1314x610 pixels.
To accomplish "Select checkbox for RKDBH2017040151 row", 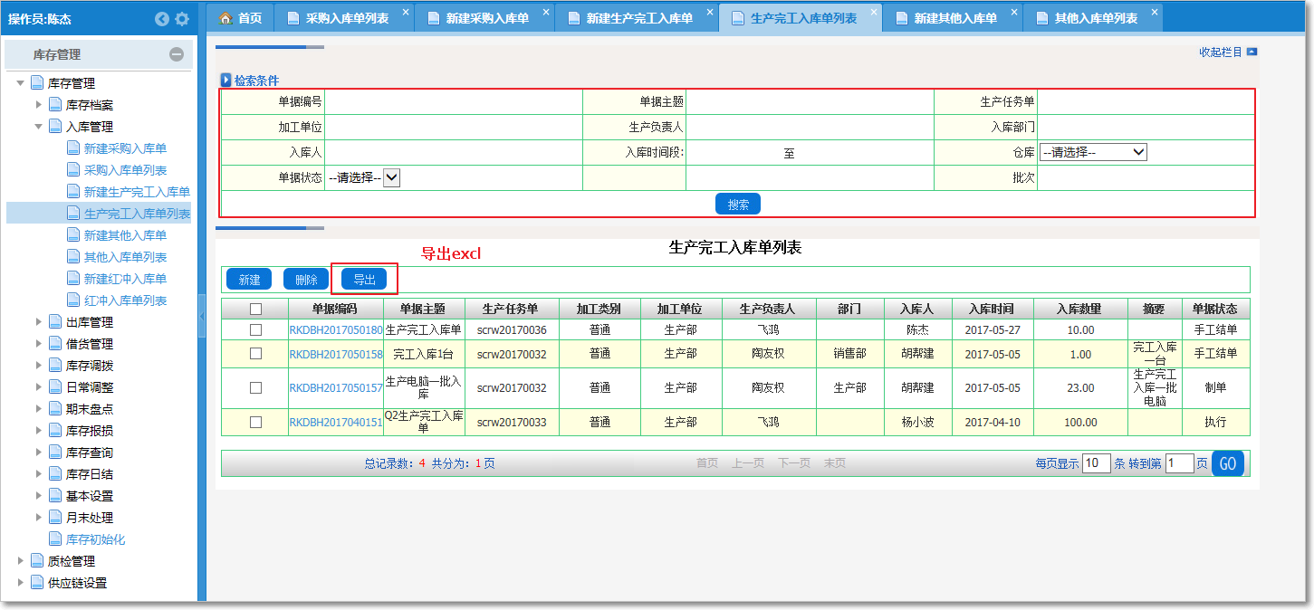I will pyautogui.click(x=255, y=422).
